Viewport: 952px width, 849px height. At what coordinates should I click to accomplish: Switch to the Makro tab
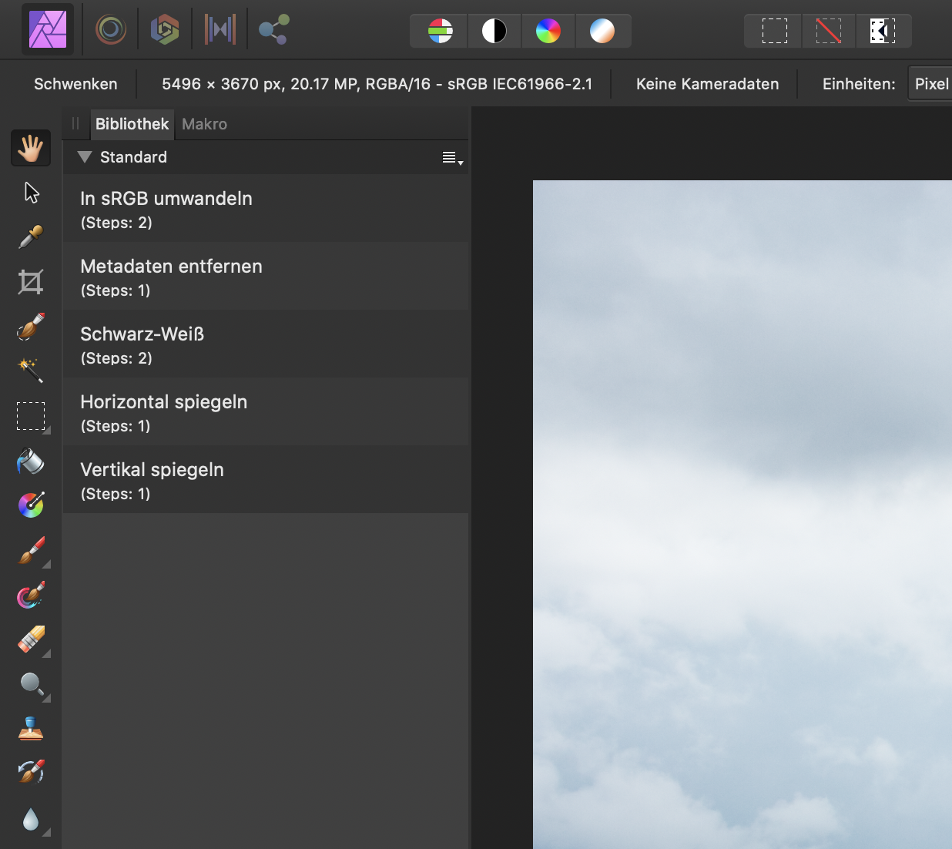click(204, 124)
